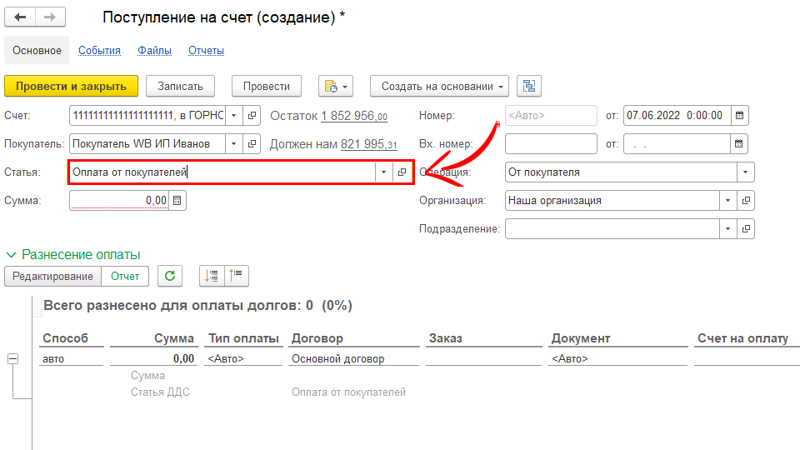
Task: Open the Статья item form via open icon
Action: pyautogui.click(x=402, y=172)
